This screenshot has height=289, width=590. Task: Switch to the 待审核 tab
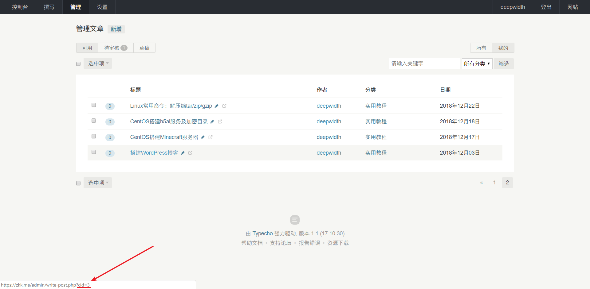click(115, 48)
